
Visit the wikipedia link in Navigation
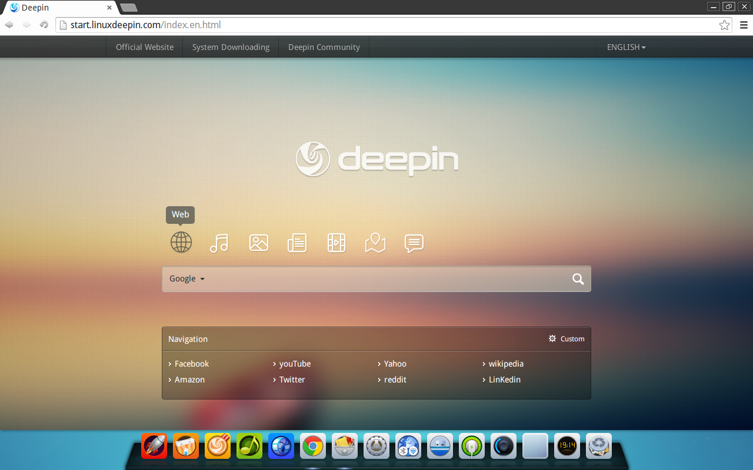tap(506, 364)
